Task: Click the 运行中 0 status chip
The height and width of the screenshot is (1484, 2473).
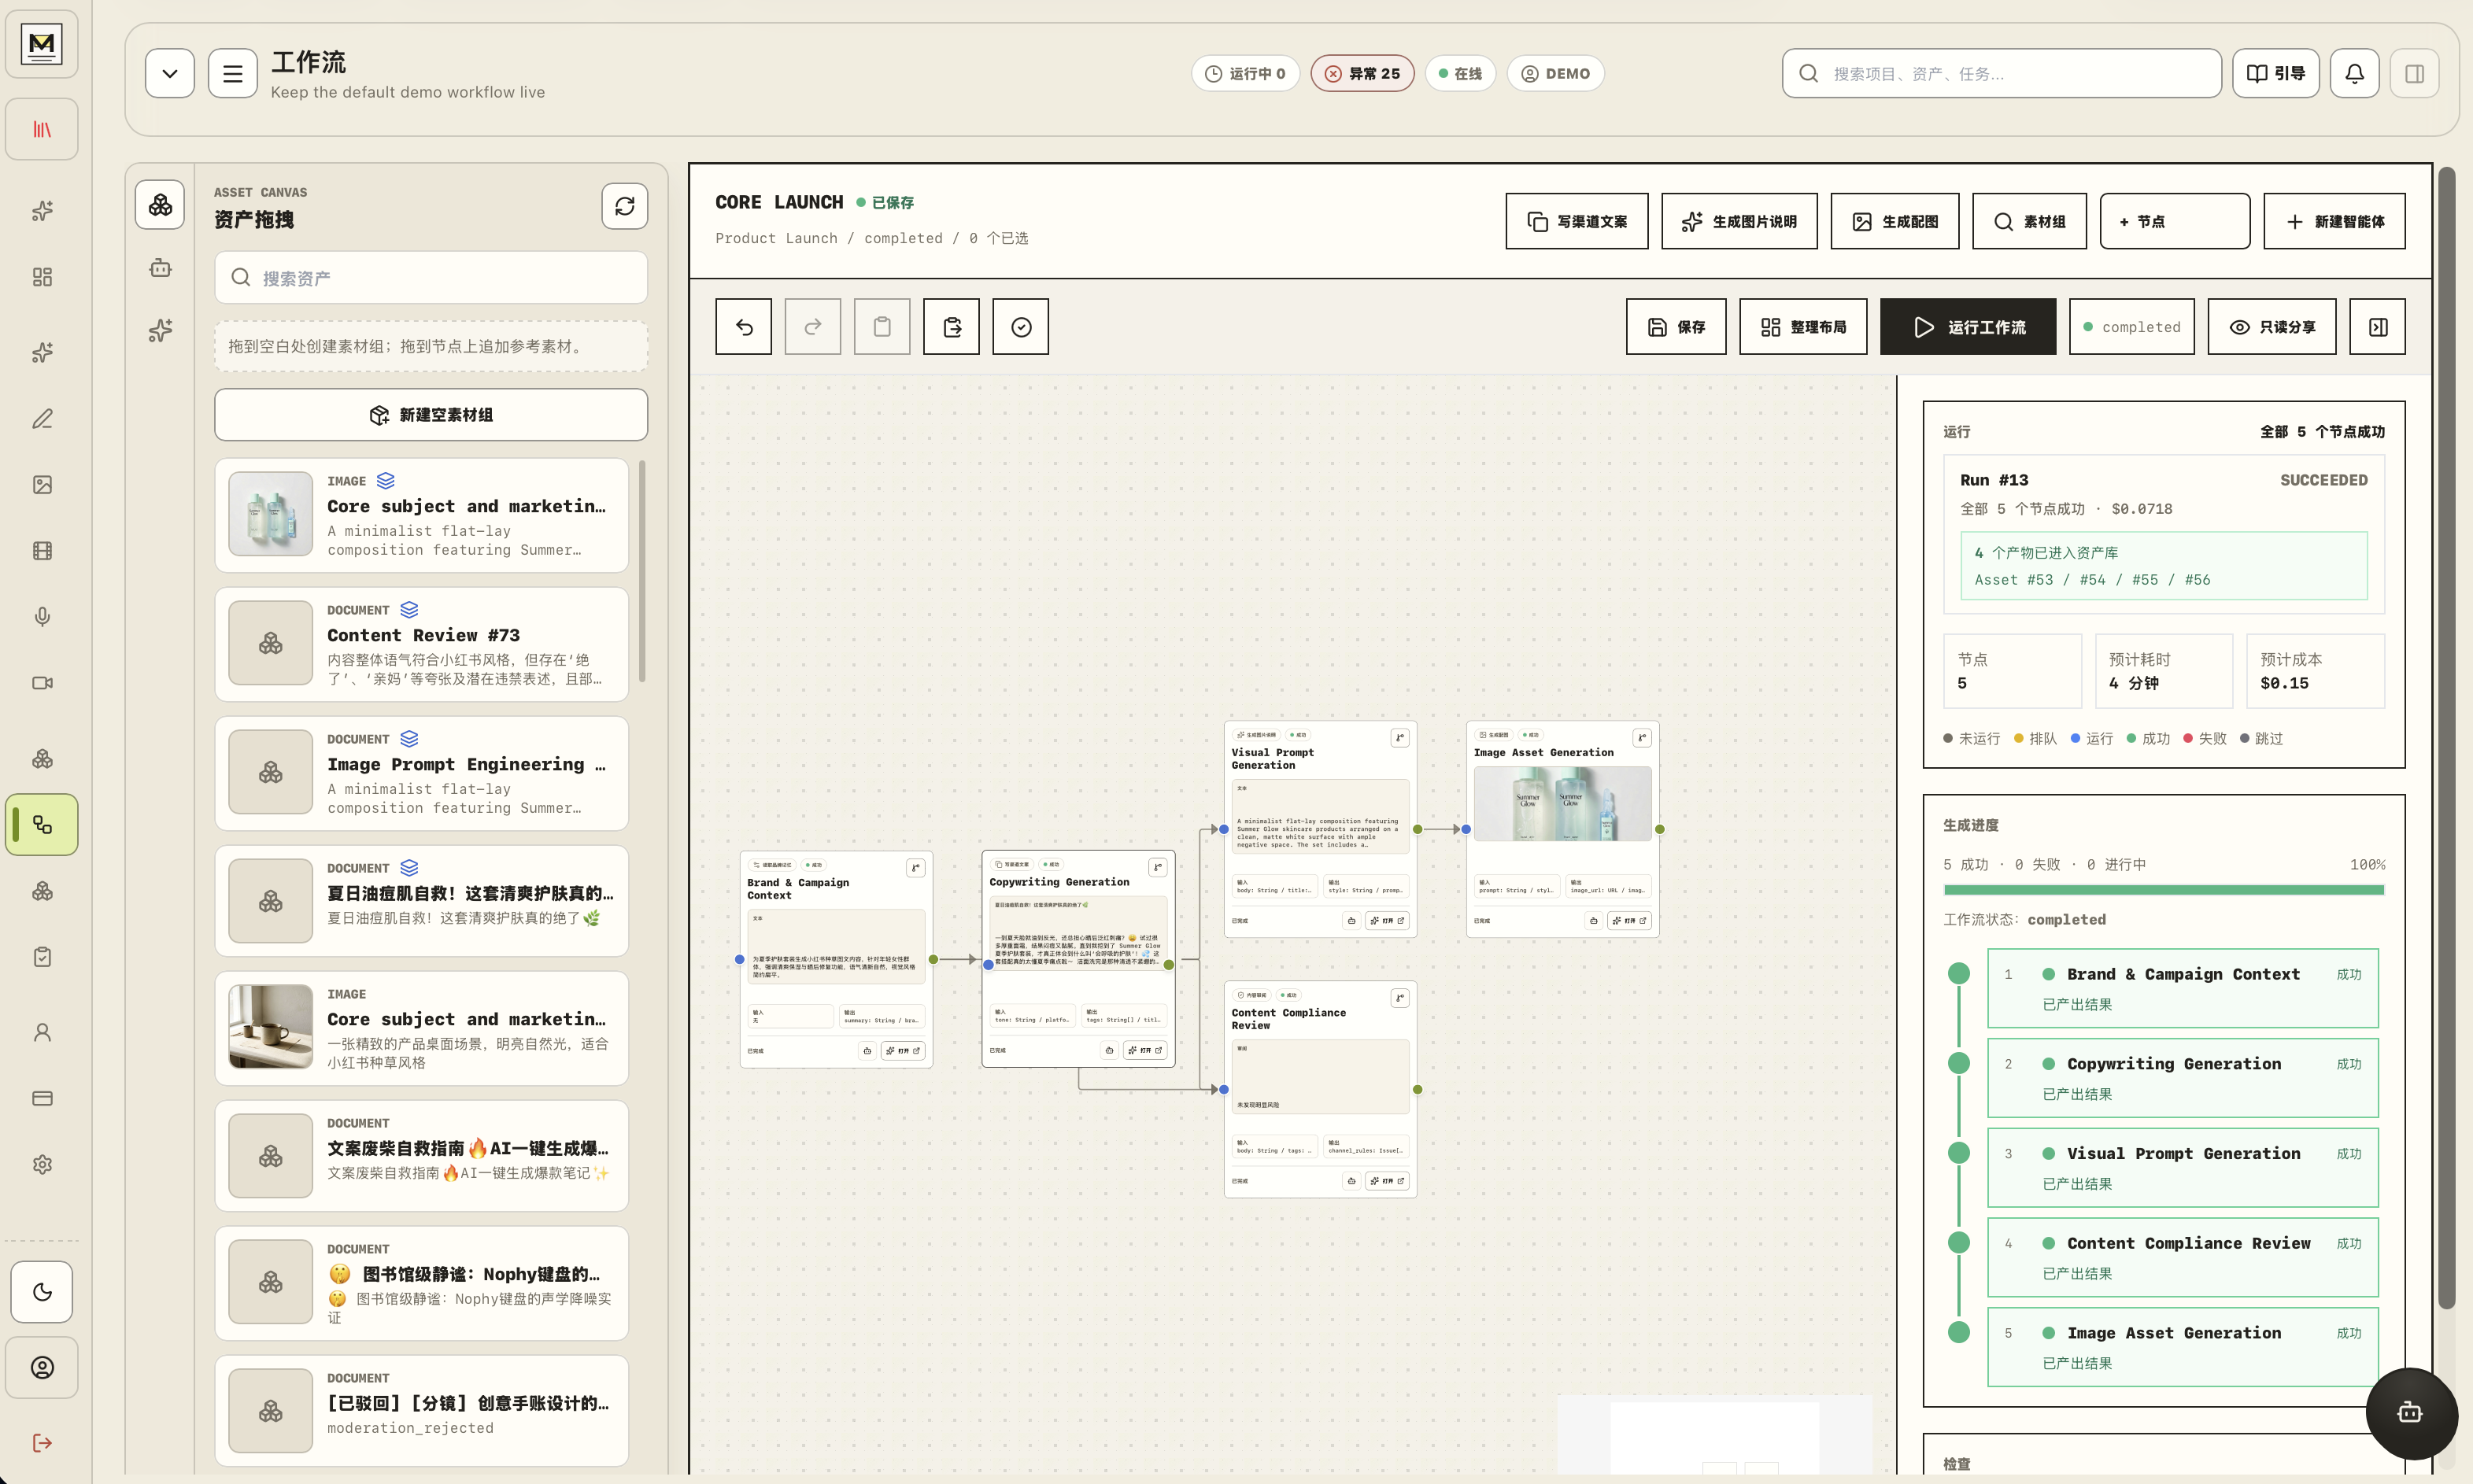Action: click(x=1245, y=74)
